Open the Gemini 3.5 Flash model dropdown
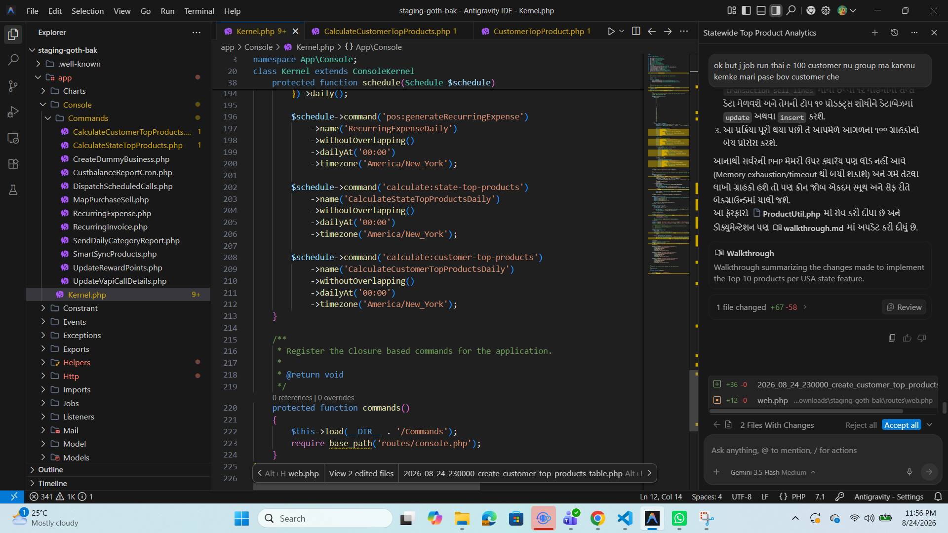This screenshot has width=948, height=533. [773, 472]
